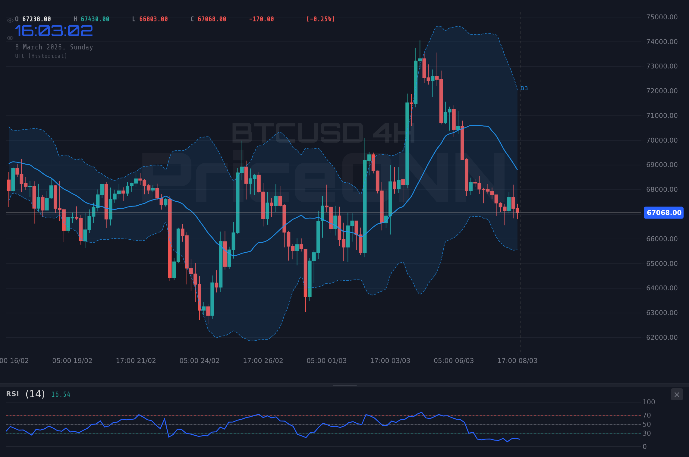Click the 71000.00 price axis label

[x=662, y=115]
